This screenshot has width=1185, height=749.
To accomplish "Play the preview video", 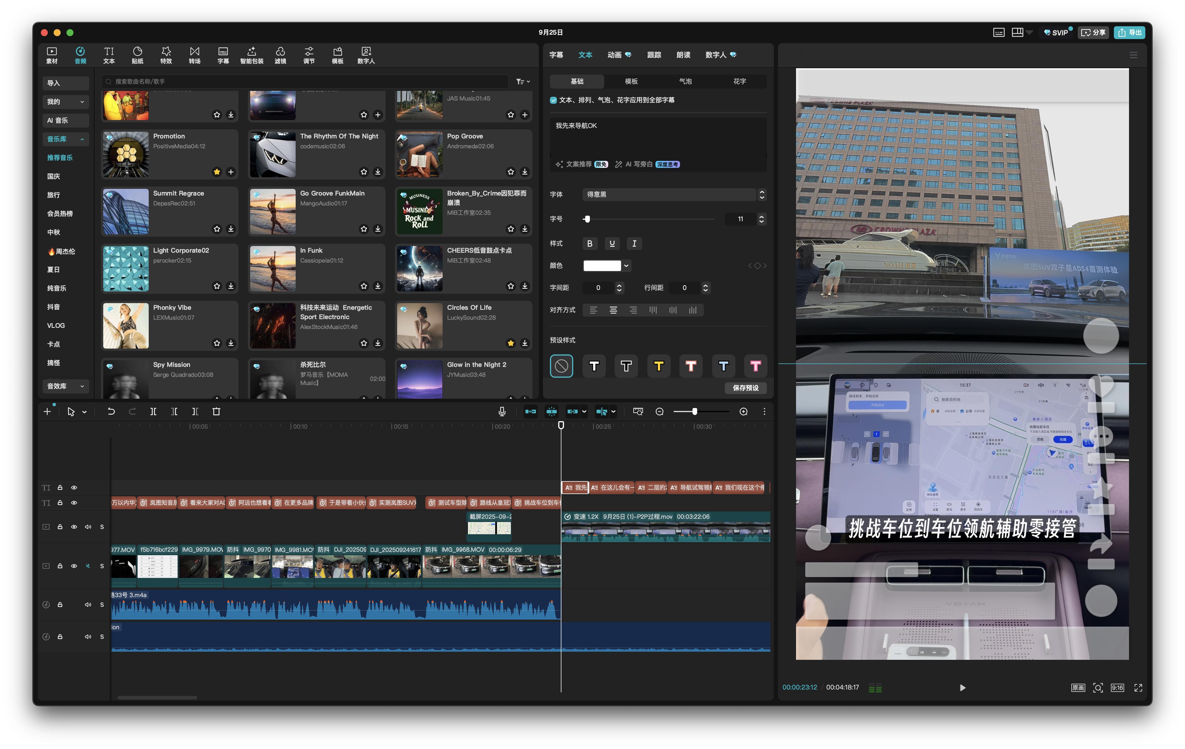I will point(963,688).
